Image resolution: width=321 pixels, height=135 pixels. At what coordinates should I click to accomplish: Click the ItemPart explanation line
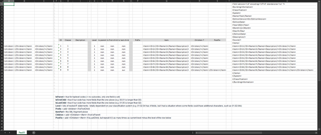pyautogui.click(x=72, y=112)
